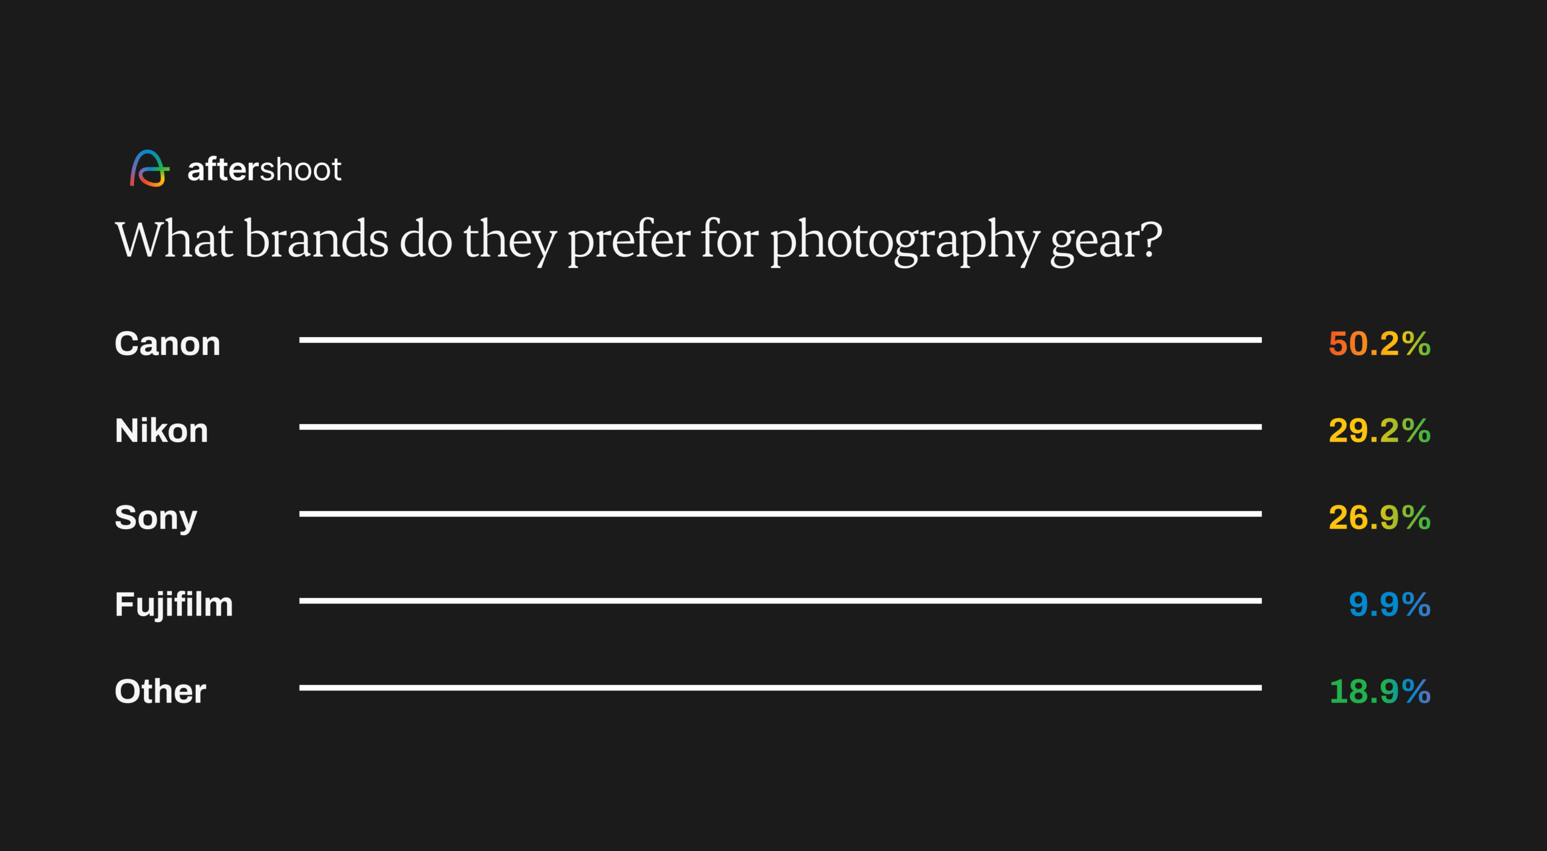Click the 50.2% Canon percentage value
Screen dimensions: 1547x851
1379,344
